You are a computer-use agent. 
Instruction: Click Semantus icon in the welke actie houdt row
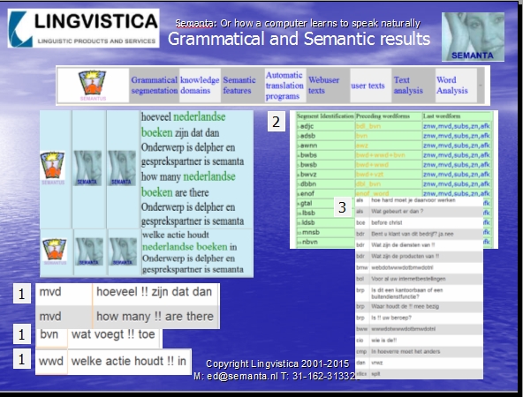pyautogui.click(x=55, y=251)
